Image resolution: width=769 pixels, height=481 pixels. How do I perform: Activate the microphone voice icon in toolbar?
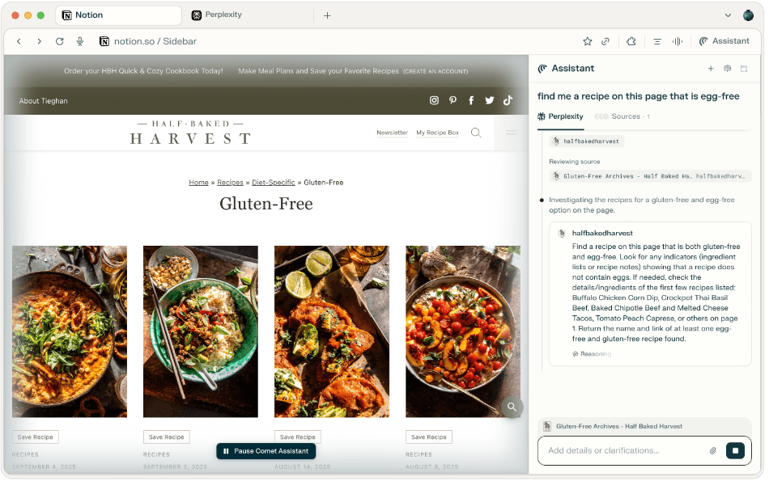coord(80,42)
